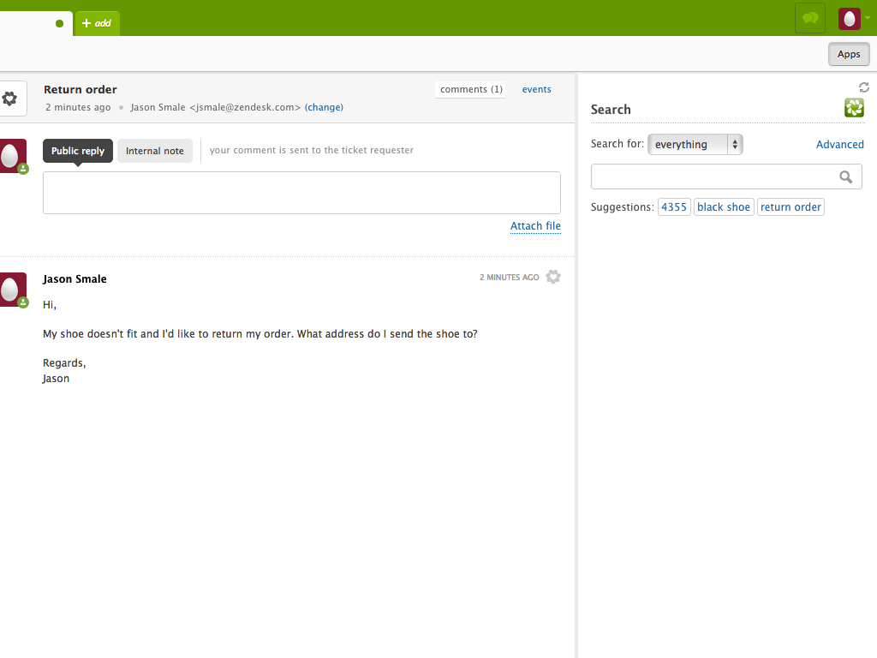Viewport: 877px width, 658px height.
Task: Open the gear menu on Jason Smale's comment
Action: click(x=553, y=277)
